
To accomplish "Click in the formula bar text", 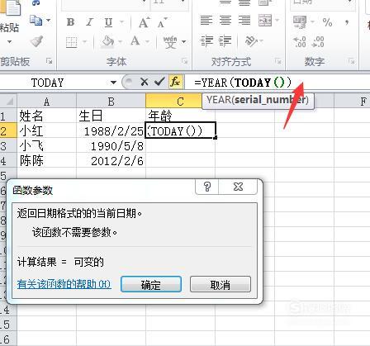I will (243, 83).
